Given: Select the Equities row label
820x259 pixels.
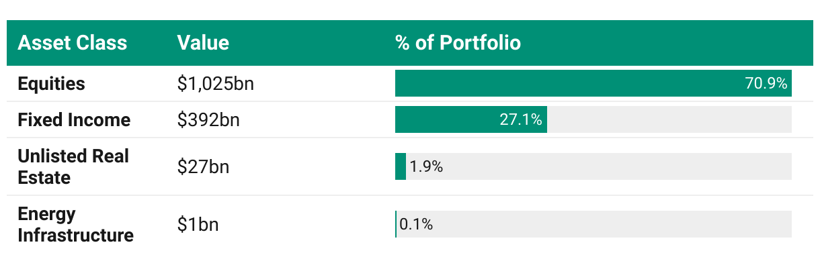Looking at the screenshot, I should (52, 84).
